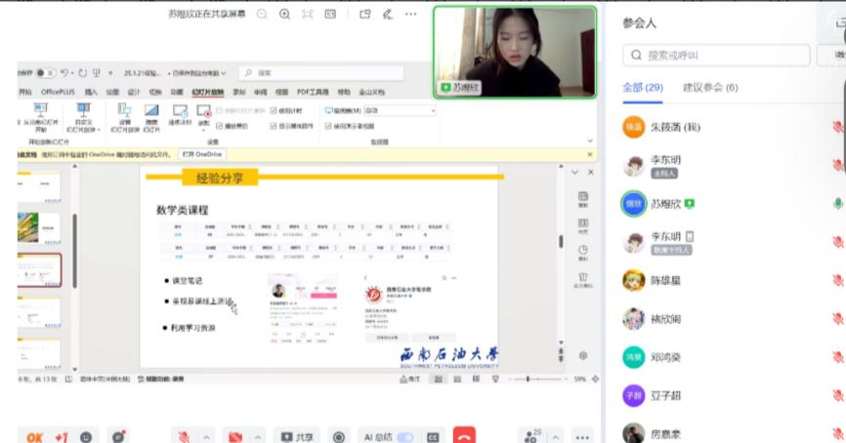Expand camera options arrow
Image resolution: width=846 pixels, height=443 pixels.
pyautogui.click(x=258, y=437)
